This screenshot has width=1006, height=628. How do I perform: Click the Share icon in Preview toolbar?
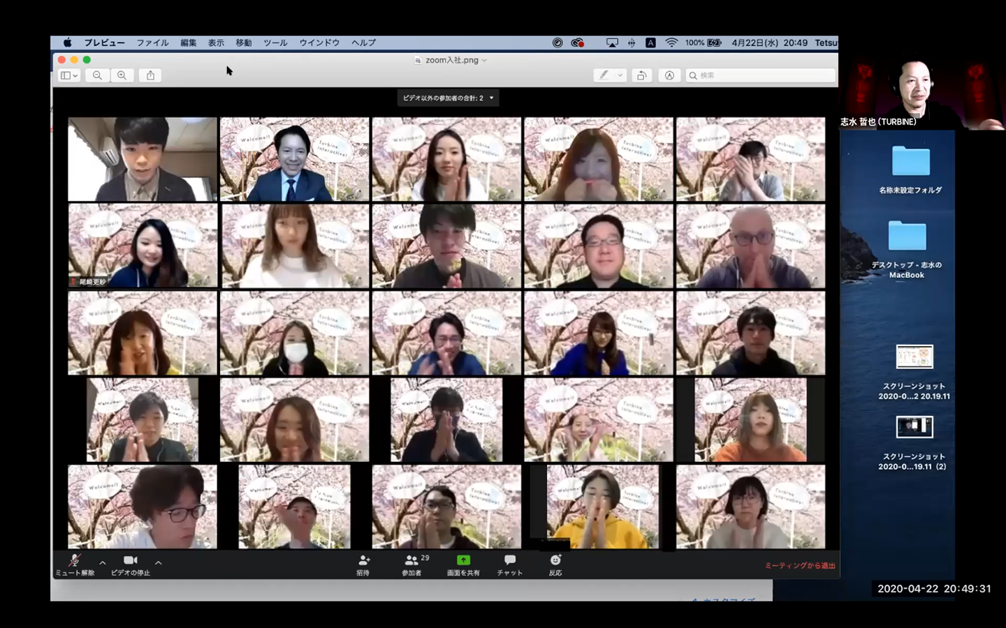tap(150, 75)
